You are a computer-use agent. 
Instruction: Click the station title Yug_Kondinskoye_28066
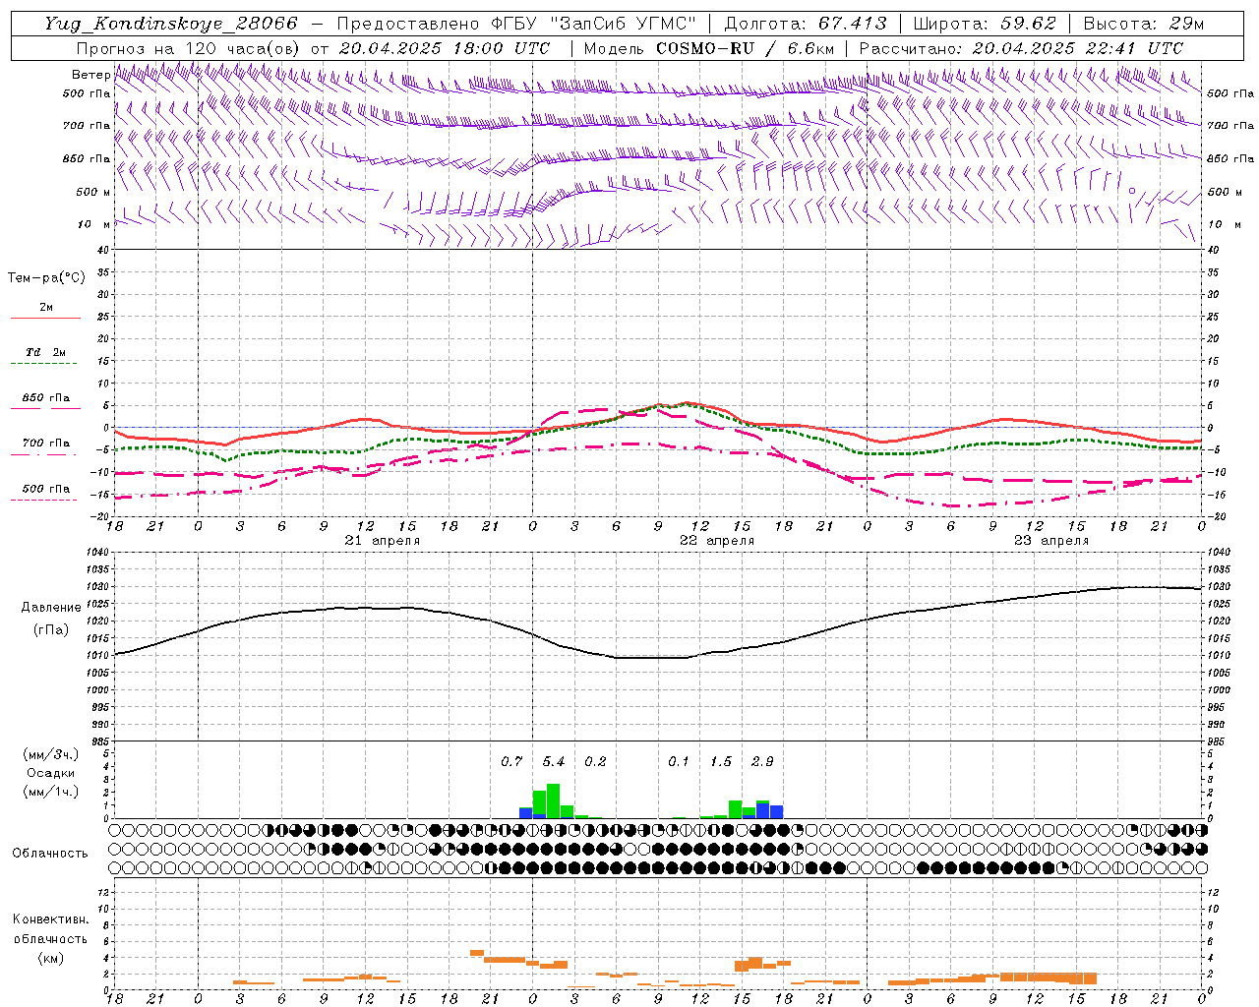(170, 24)
